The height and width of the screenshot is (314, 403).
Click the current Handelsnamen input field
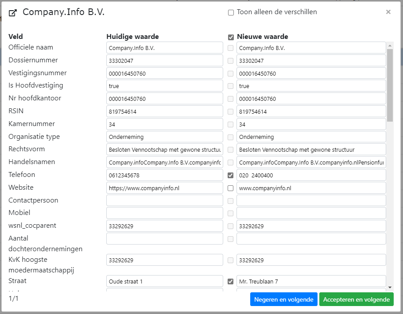[x=164, y=162]
